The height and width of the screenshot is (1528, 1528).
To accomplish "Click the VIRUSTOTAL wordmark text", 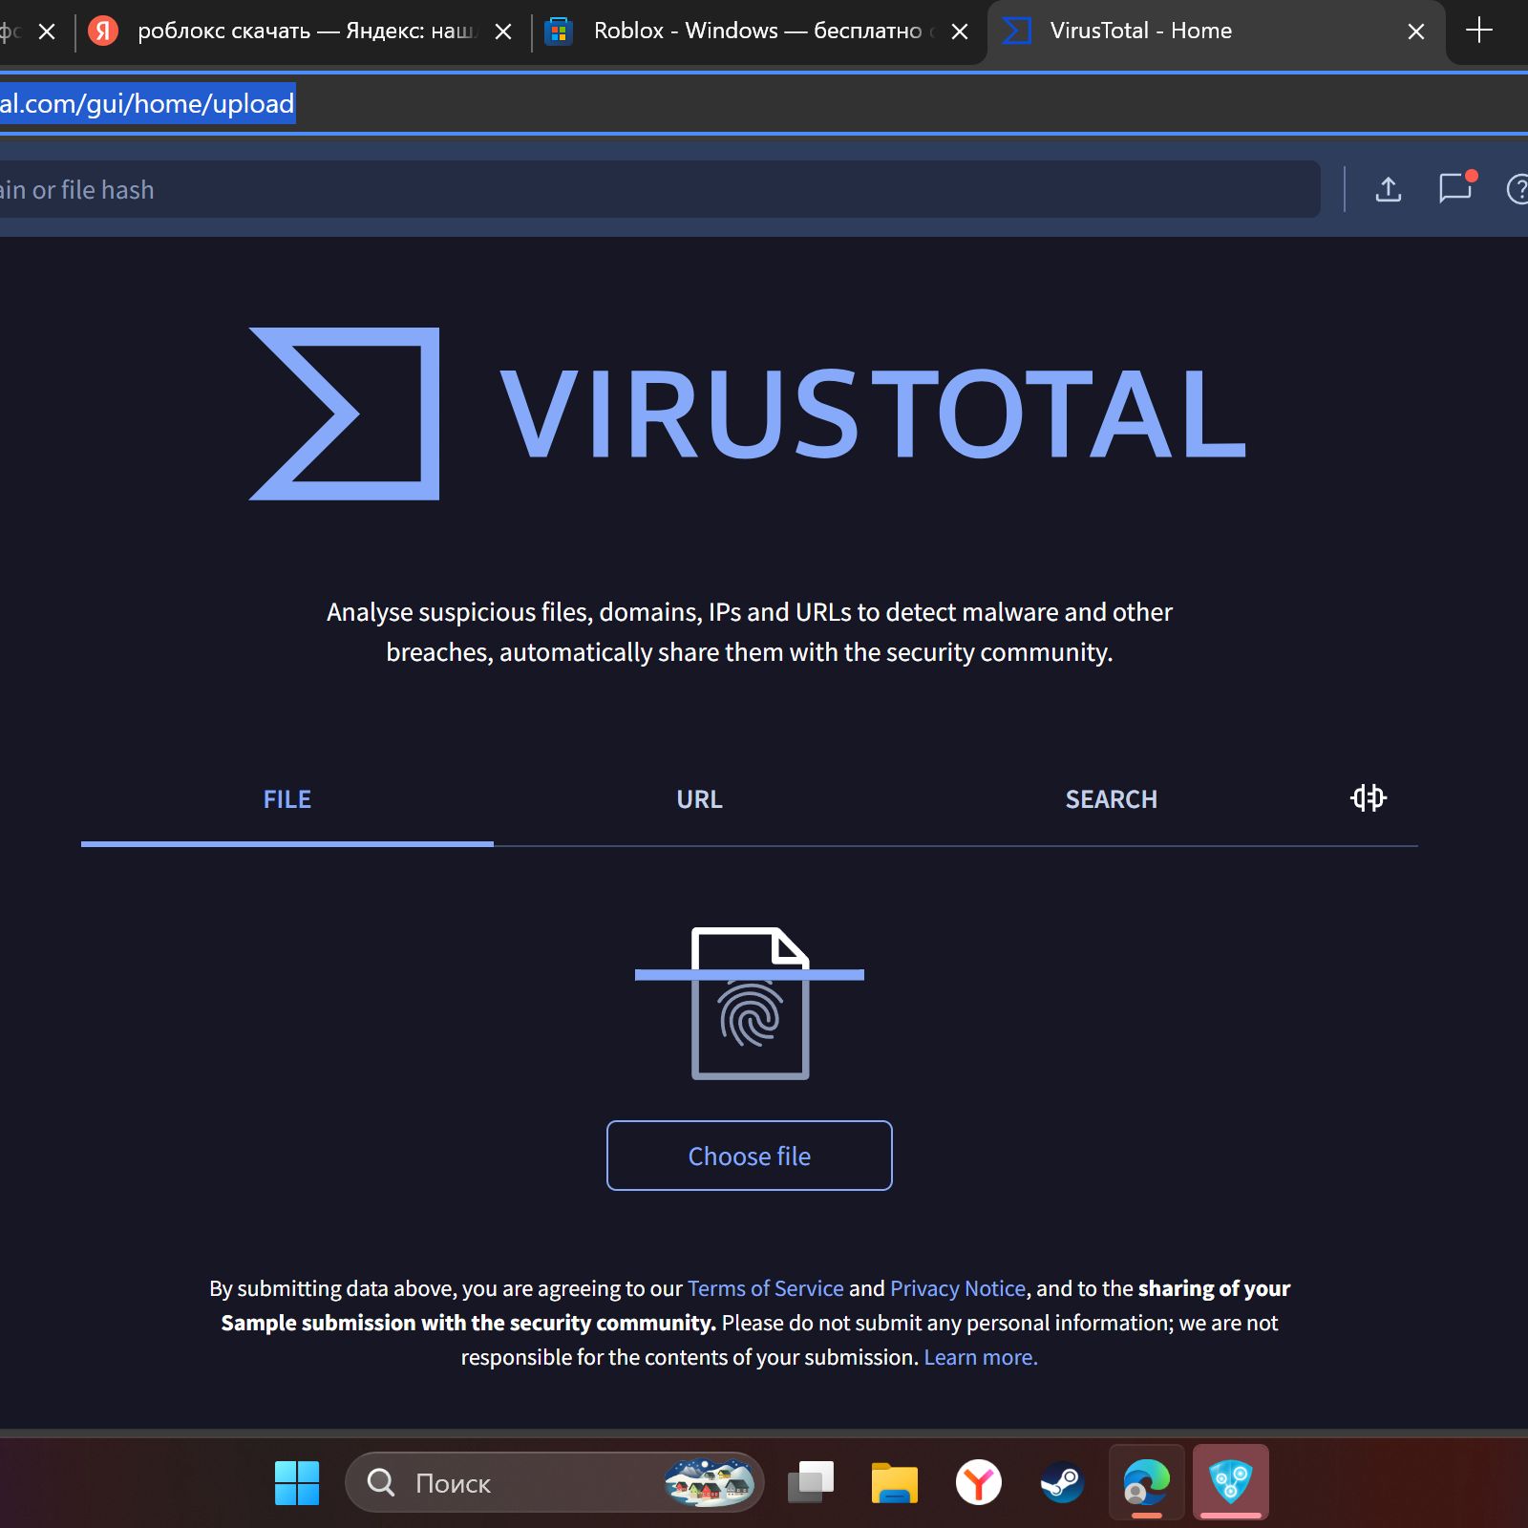I will (873, 414).
